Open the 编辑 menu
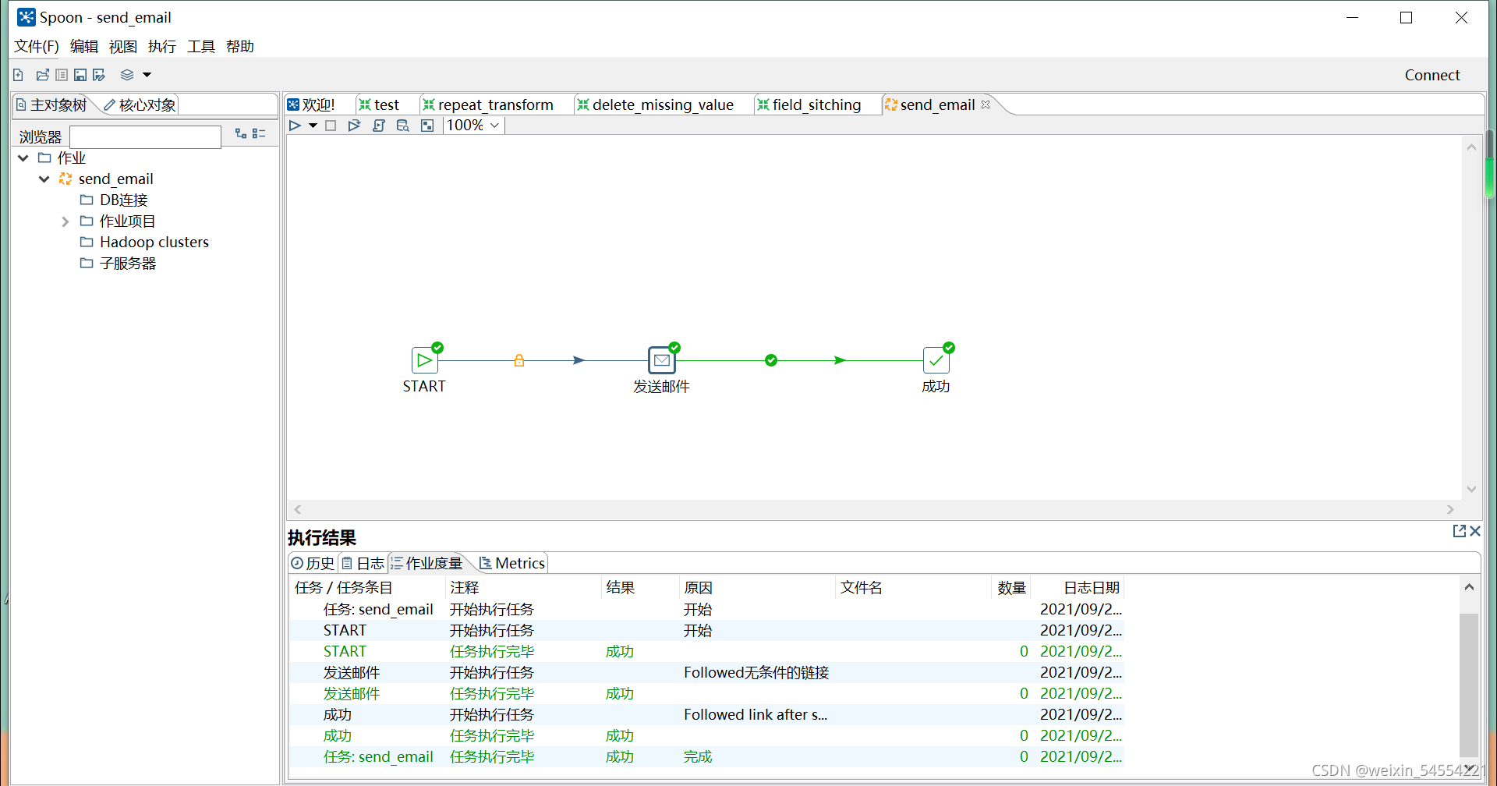1497x786 pixels. [84, 47]
